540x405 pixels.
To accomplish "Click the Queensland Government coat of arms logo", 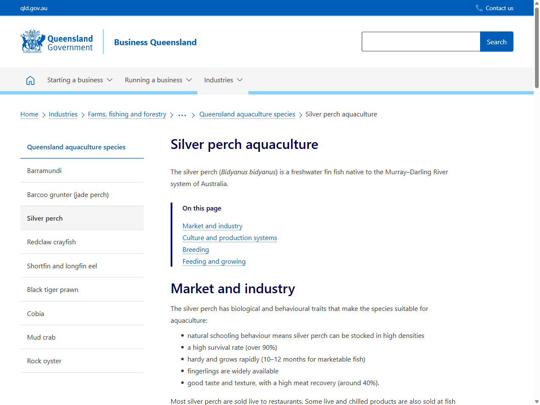I will coord(32,41).
